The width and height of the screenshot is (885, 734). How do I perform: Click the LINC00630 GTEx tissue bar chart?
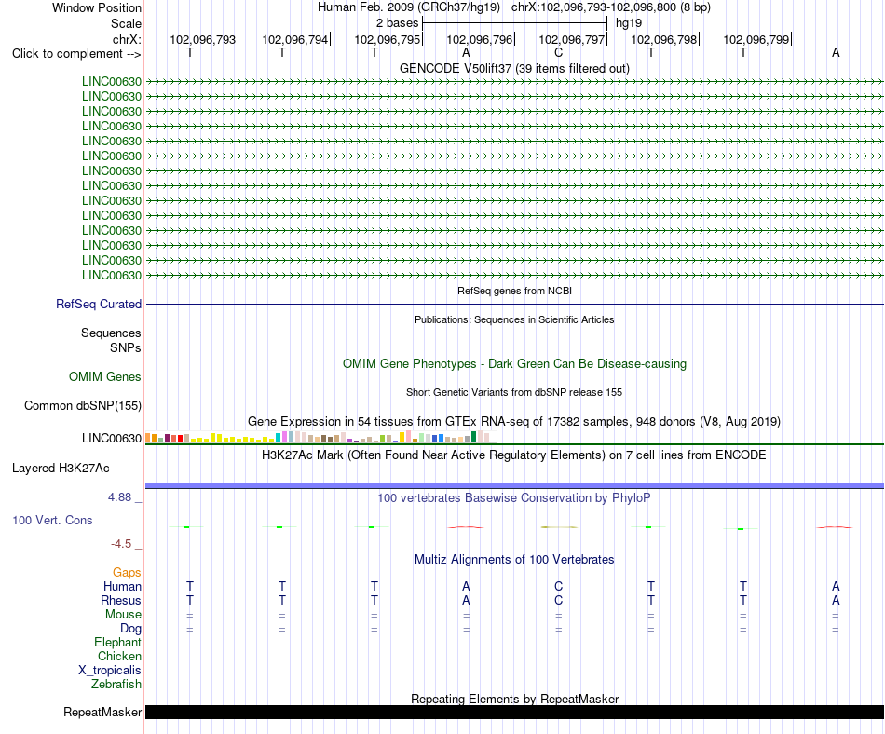click(320, 437)
